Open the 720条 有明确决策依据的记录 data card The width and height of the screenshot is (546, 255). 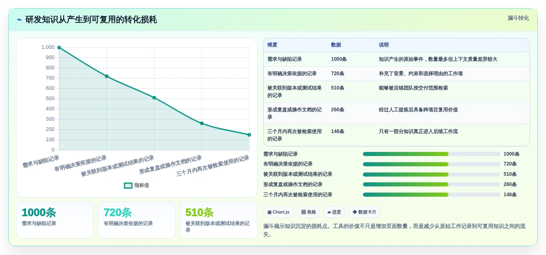(x=137, y=220)
